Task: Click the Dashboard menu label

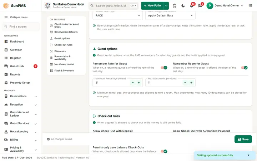Action: [17, 42]
